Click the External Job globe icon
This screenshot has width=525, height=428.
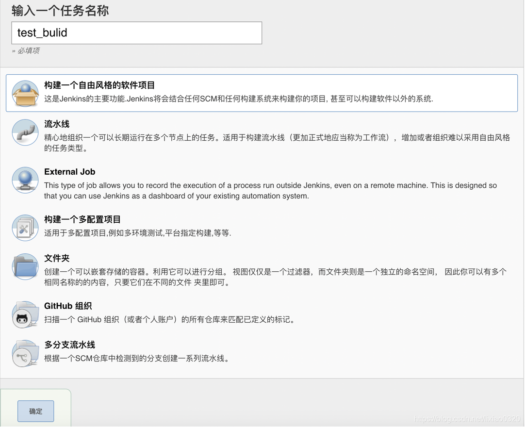25,180
